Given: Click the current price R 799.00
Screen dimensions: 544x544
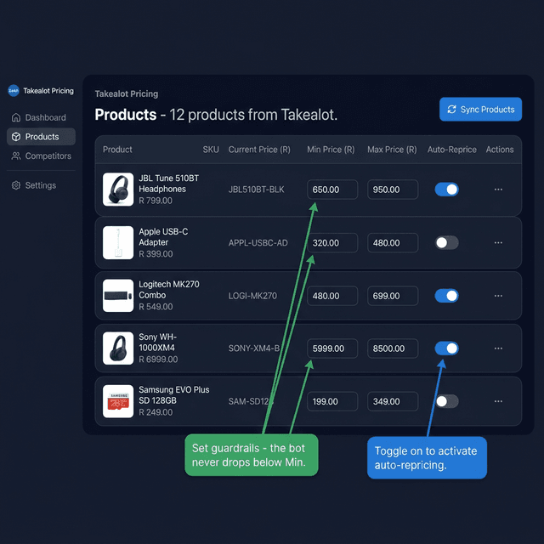Looking at the screenshot, I should (x=156, y=201).
